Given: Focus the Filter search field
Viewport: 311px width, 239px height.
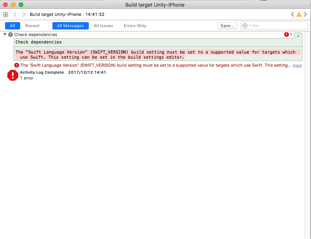Looking at the screenshot, I should (x=274, y=26).
